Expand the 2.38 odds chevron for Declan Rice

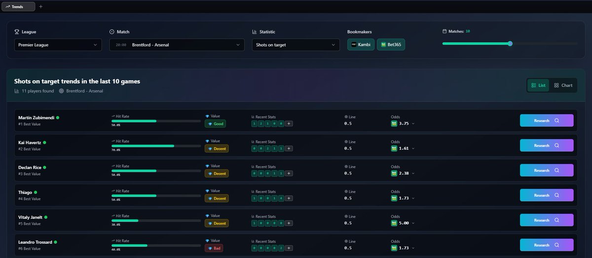[x=413, y=173]
